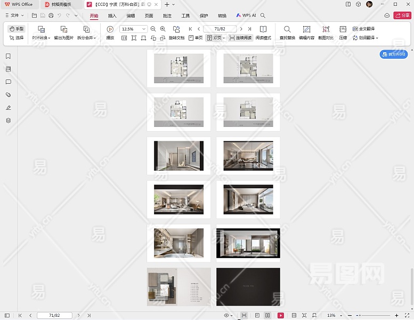414x320 pixels.
Task: Switch to the 插入 (Insert) ribbon tab
Action: (x=112, y=16)
